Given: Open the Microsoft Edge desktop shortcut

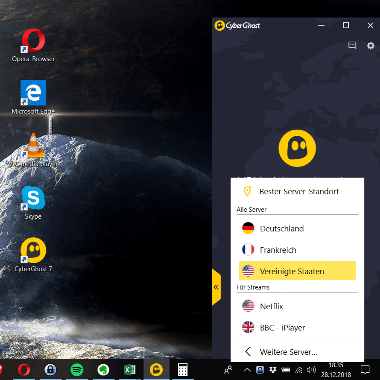Looking at the screenshot, I should click(x=33, y=97).
